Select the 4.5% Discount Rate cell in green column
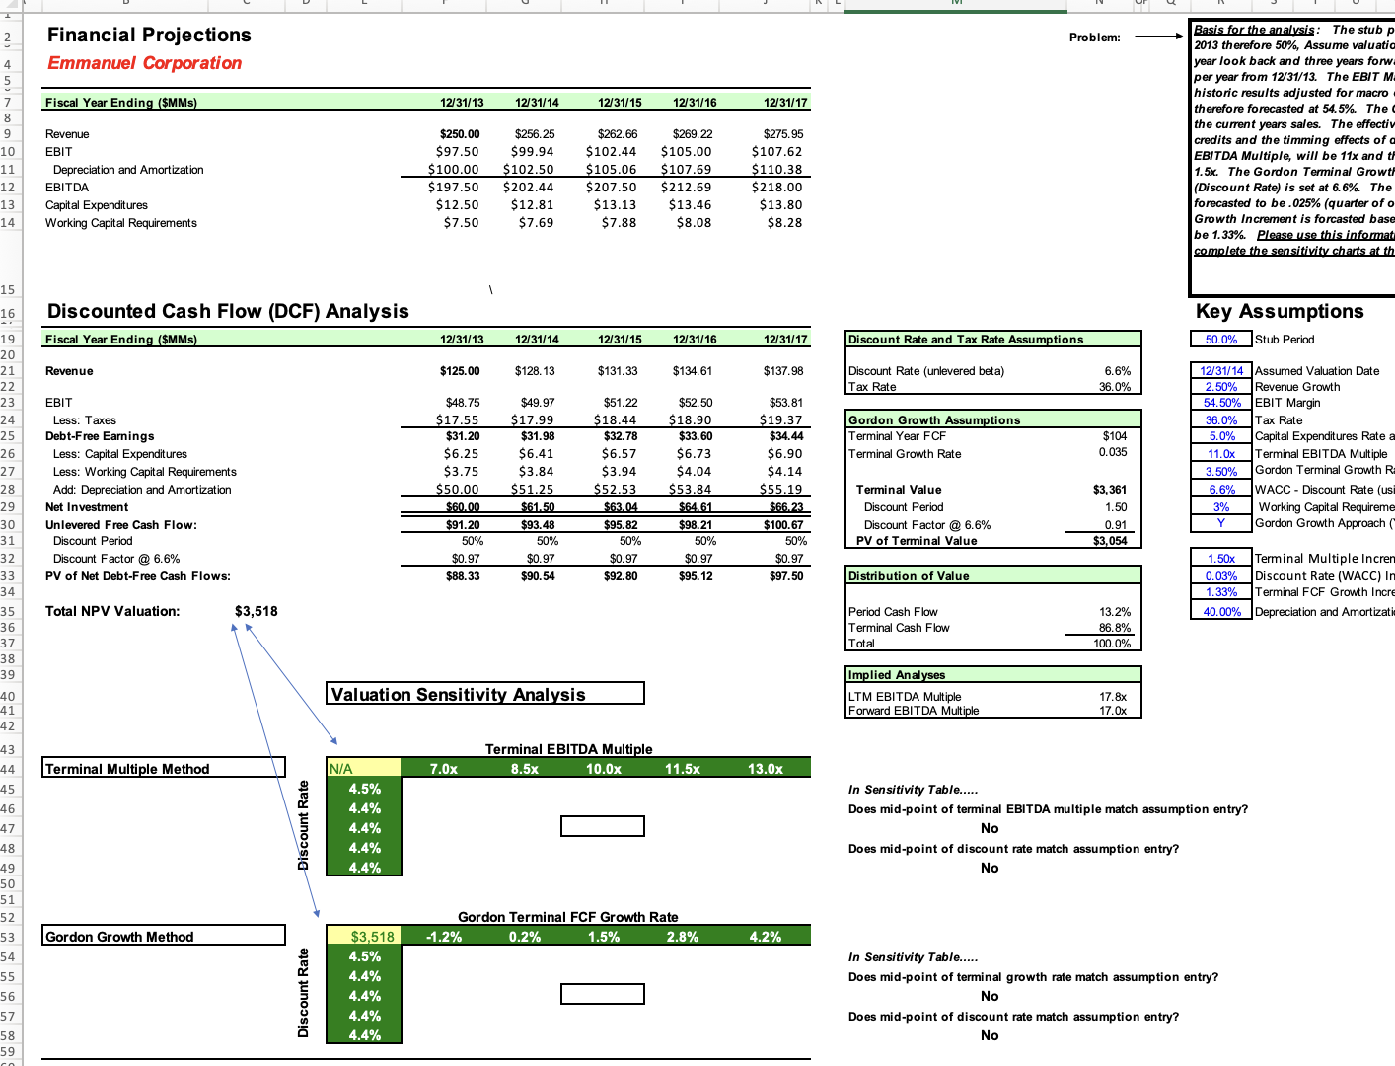The width and height of the screenshot is (1395, 1066). coord(363,788)
